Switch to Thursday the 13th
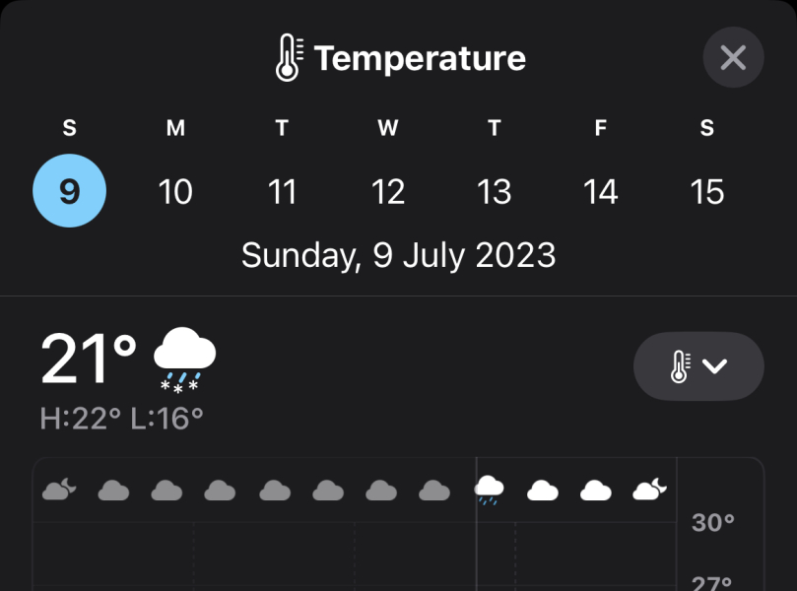Viewport: 797px width, 591px height. tap(494, 192)
